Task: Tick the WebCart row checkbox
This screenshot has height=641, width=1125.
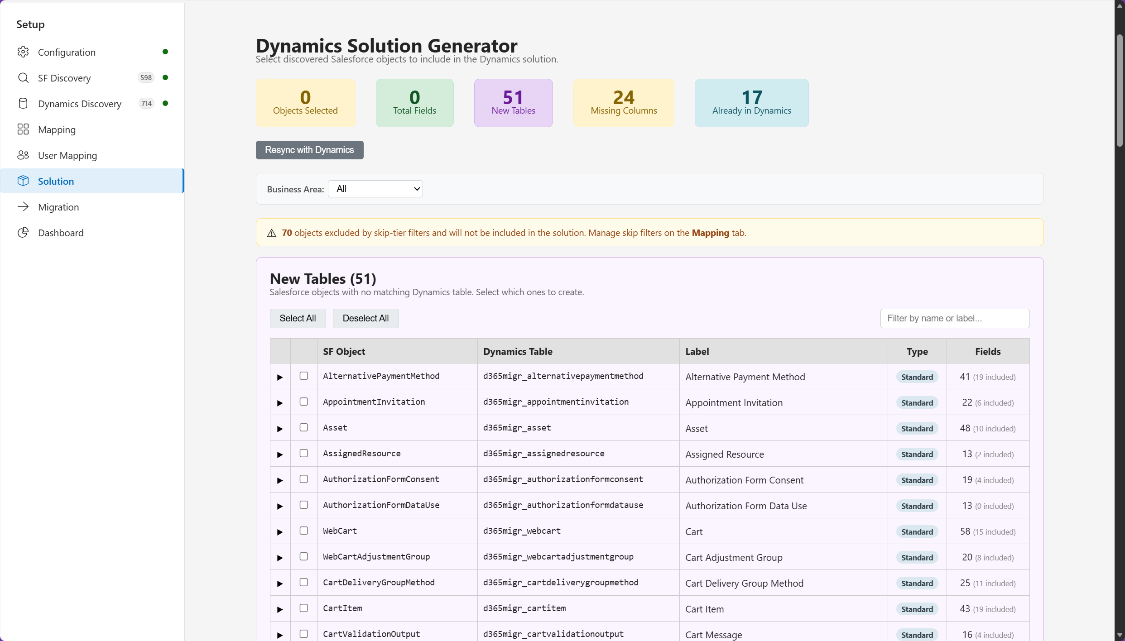Action: click(304, 531)
